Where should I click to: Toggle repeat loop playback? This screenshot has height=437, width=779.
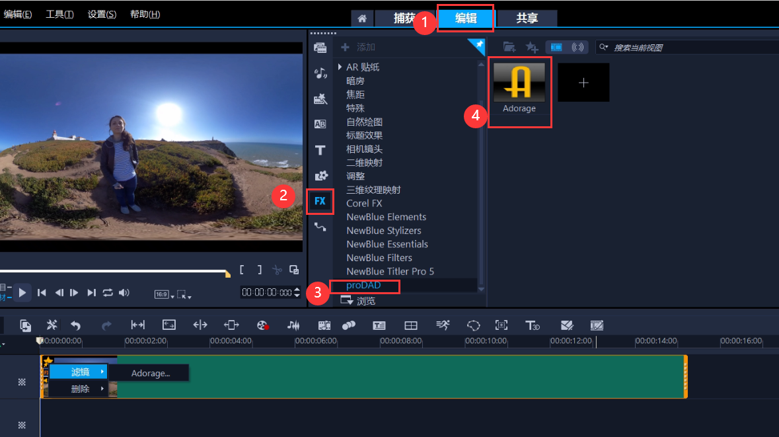coord(108,292)
